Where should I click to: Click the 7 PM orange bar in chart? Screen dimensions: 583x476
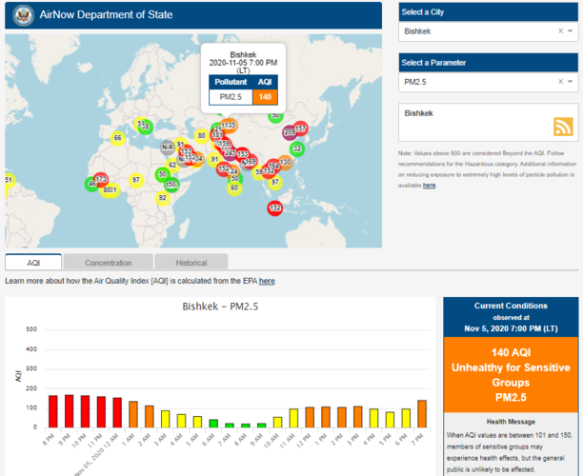421,416
